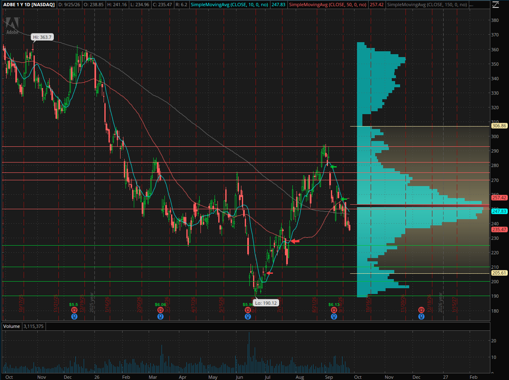Click the upcoming unlabeled red earnings icon near December
This screenshot has height=380, width=509.
click(421, 310)
